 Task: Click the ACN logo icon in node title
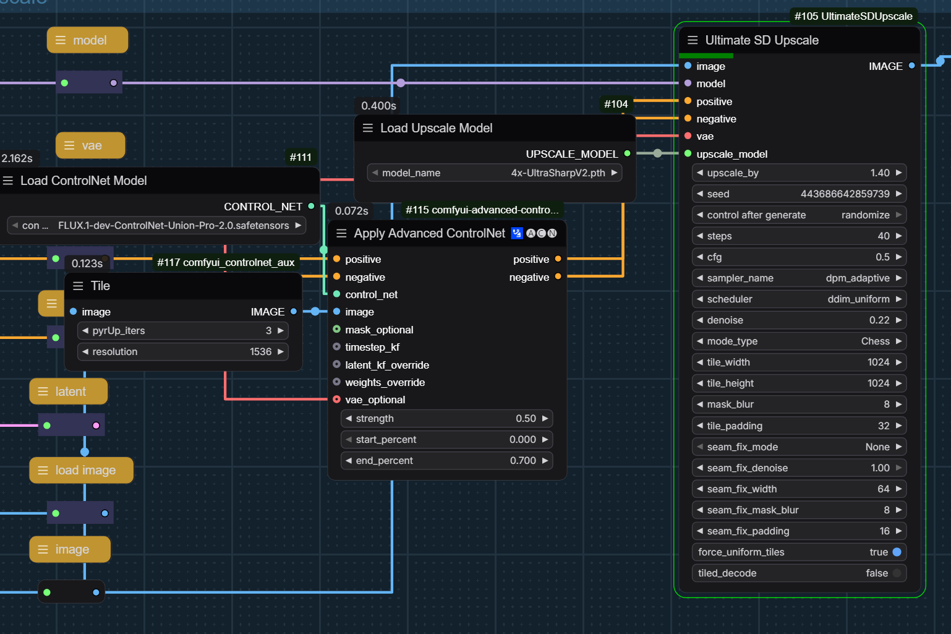(x=542, y=233)
